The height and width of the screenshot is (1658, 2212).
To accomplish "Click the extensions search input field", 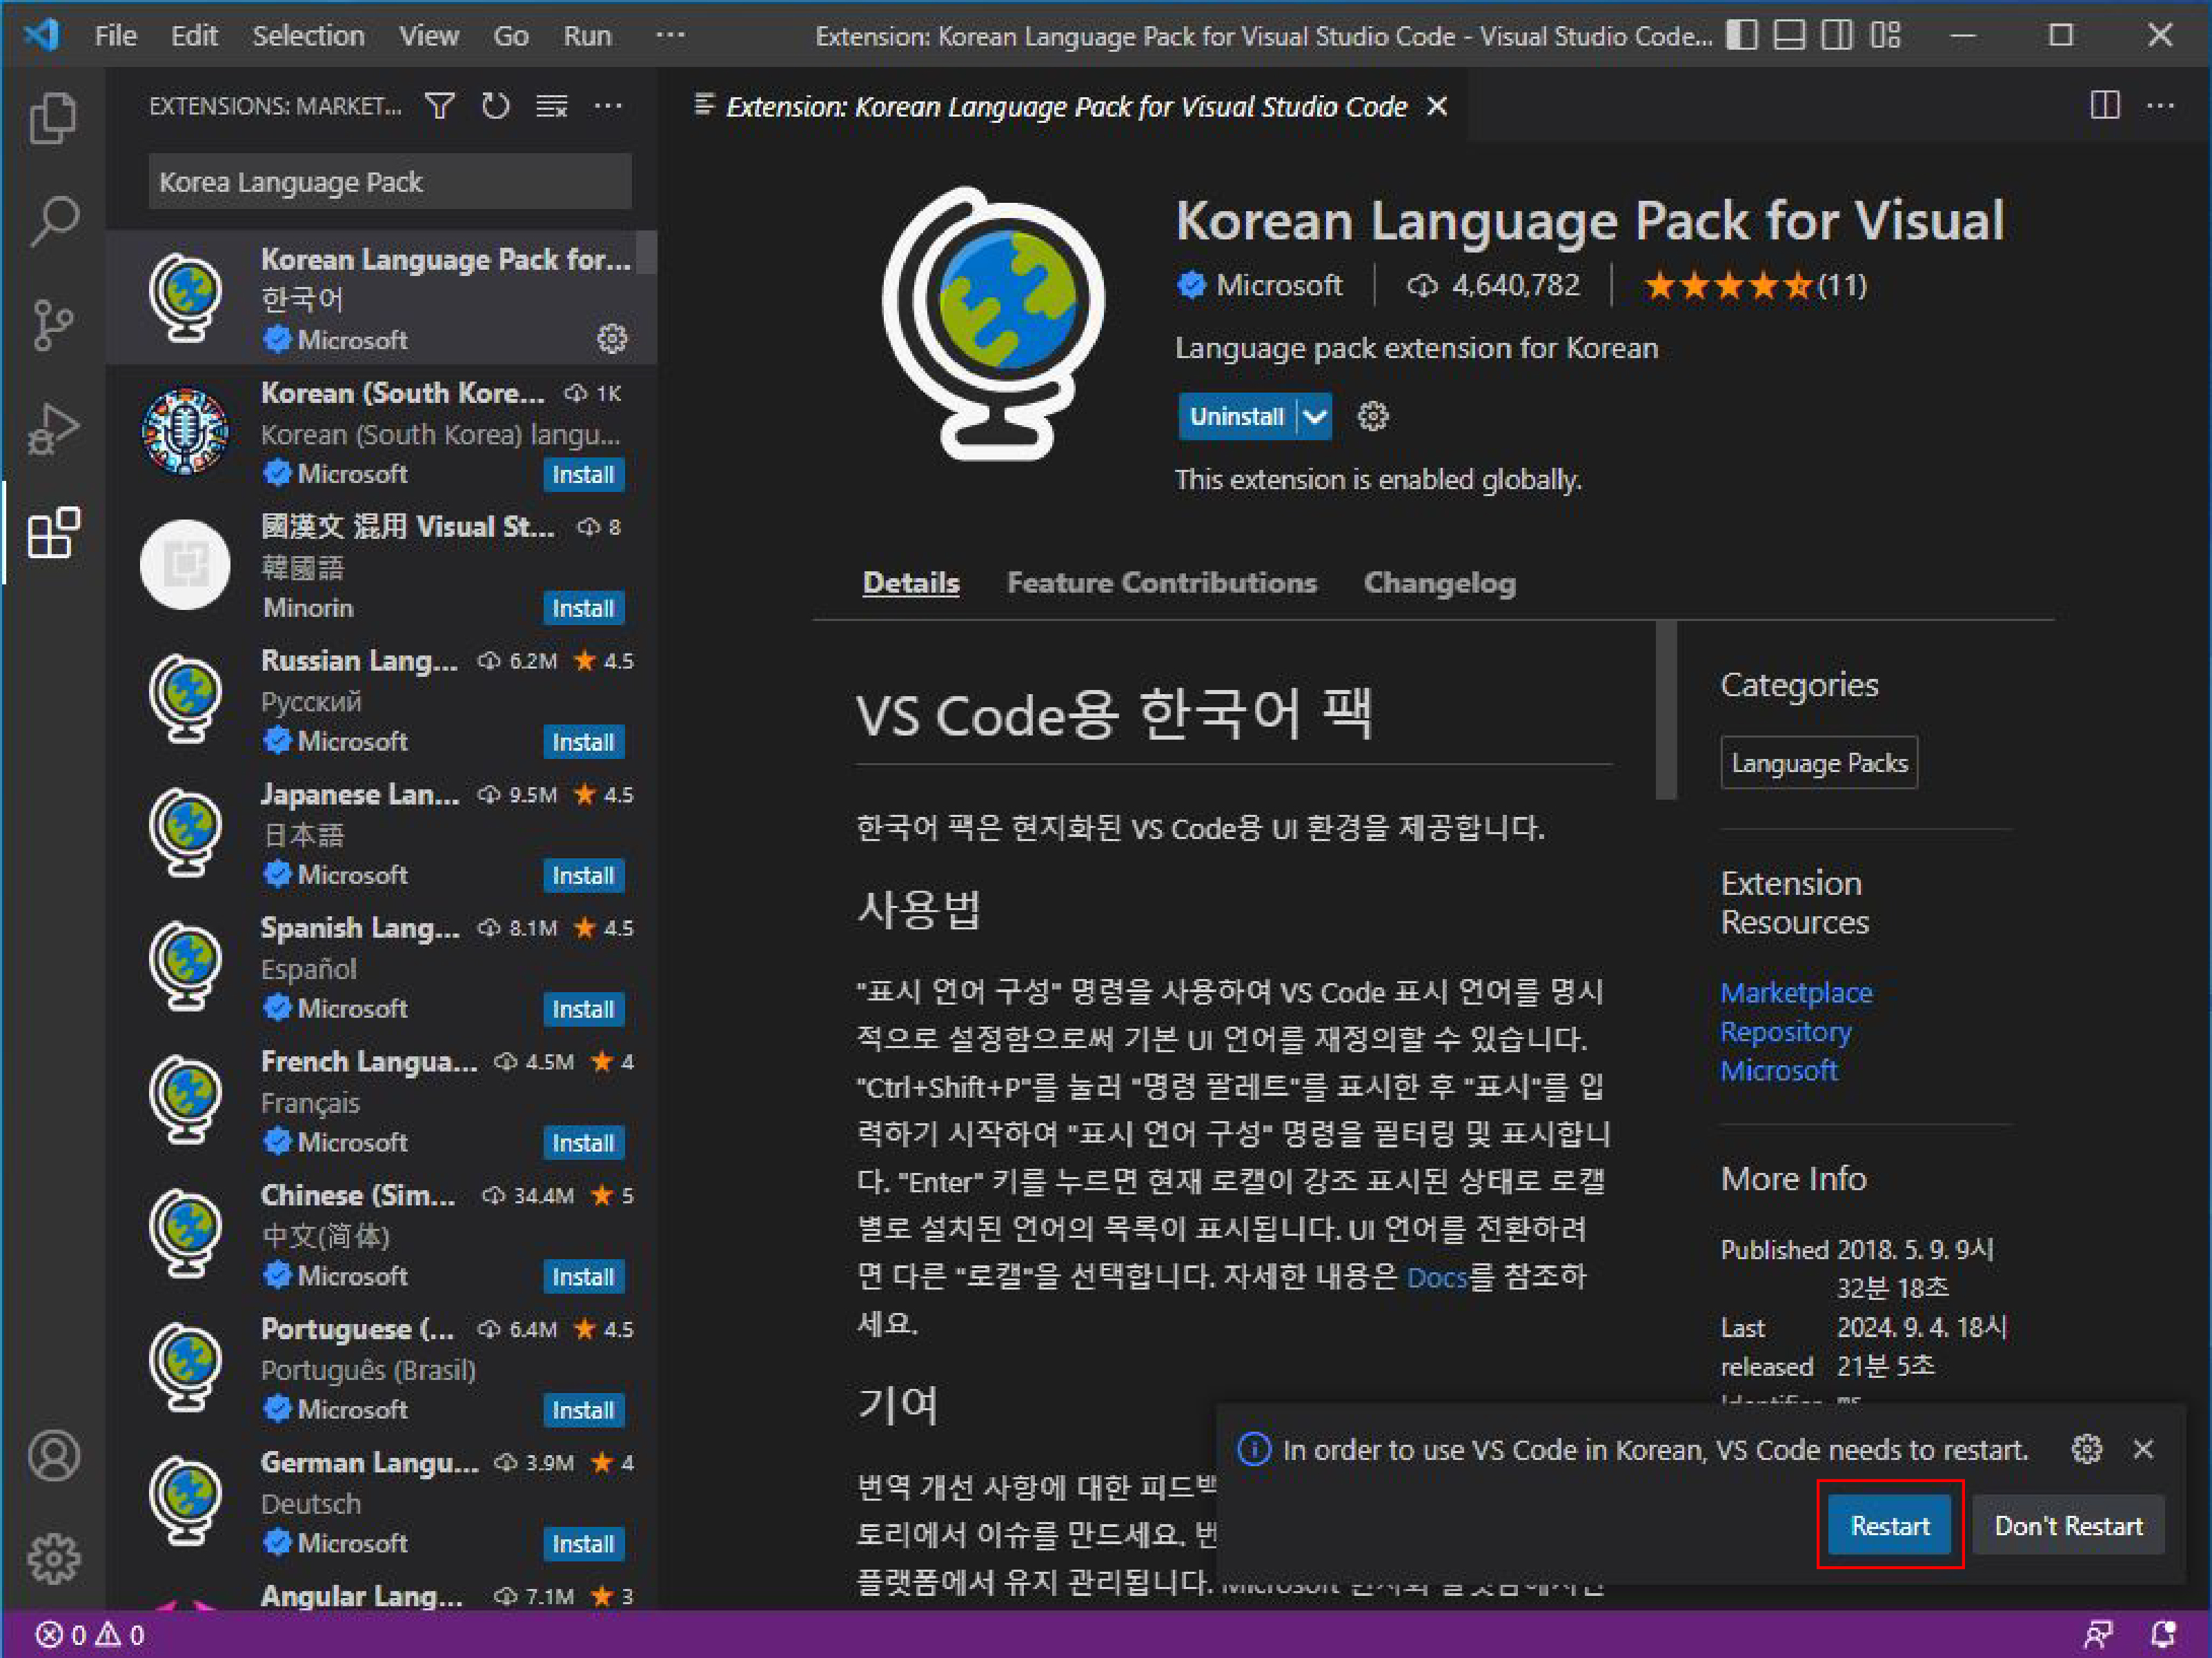I will click(x=390, y=181).
